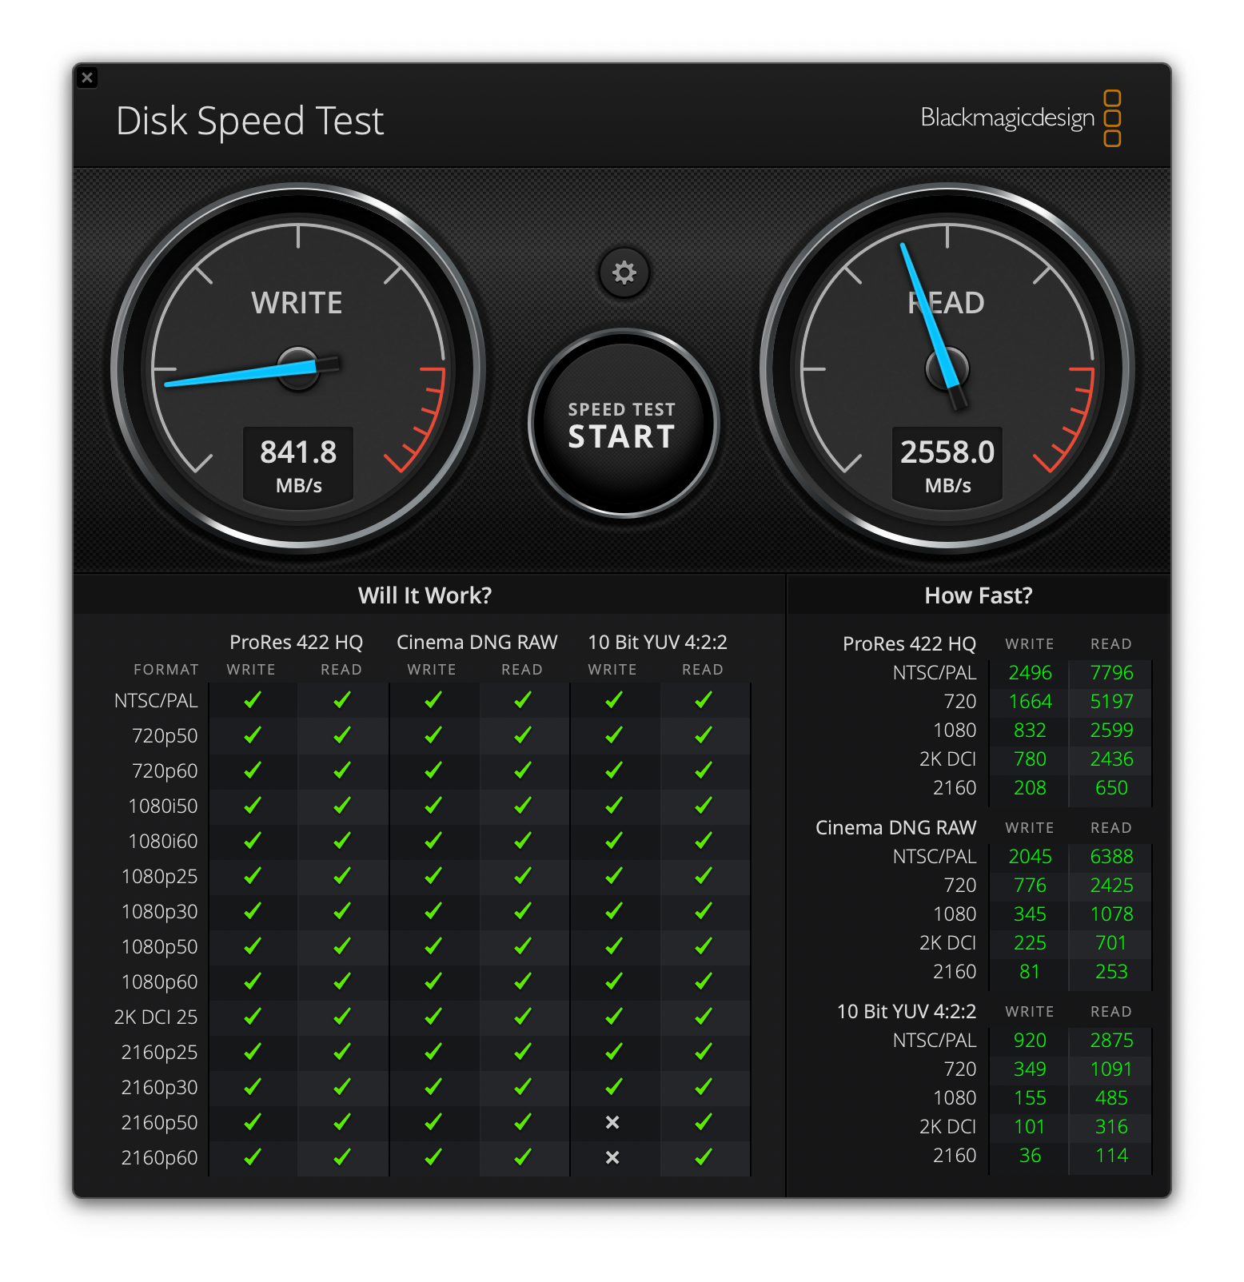Click the 1080i50 Cinema DNG RAW write checkmark

433,806
